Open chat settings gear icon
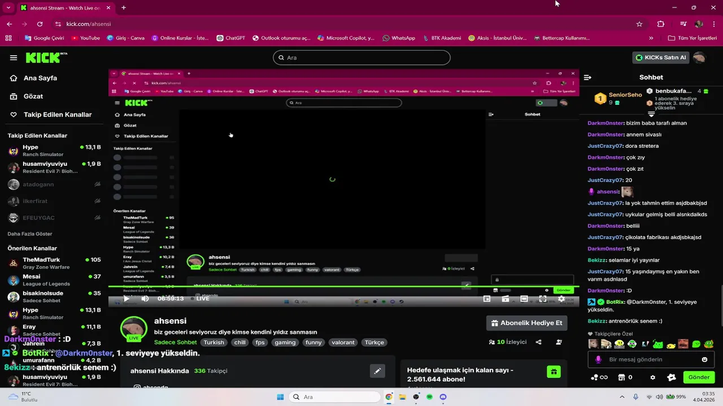723x406 pixels. click(653, 377)
